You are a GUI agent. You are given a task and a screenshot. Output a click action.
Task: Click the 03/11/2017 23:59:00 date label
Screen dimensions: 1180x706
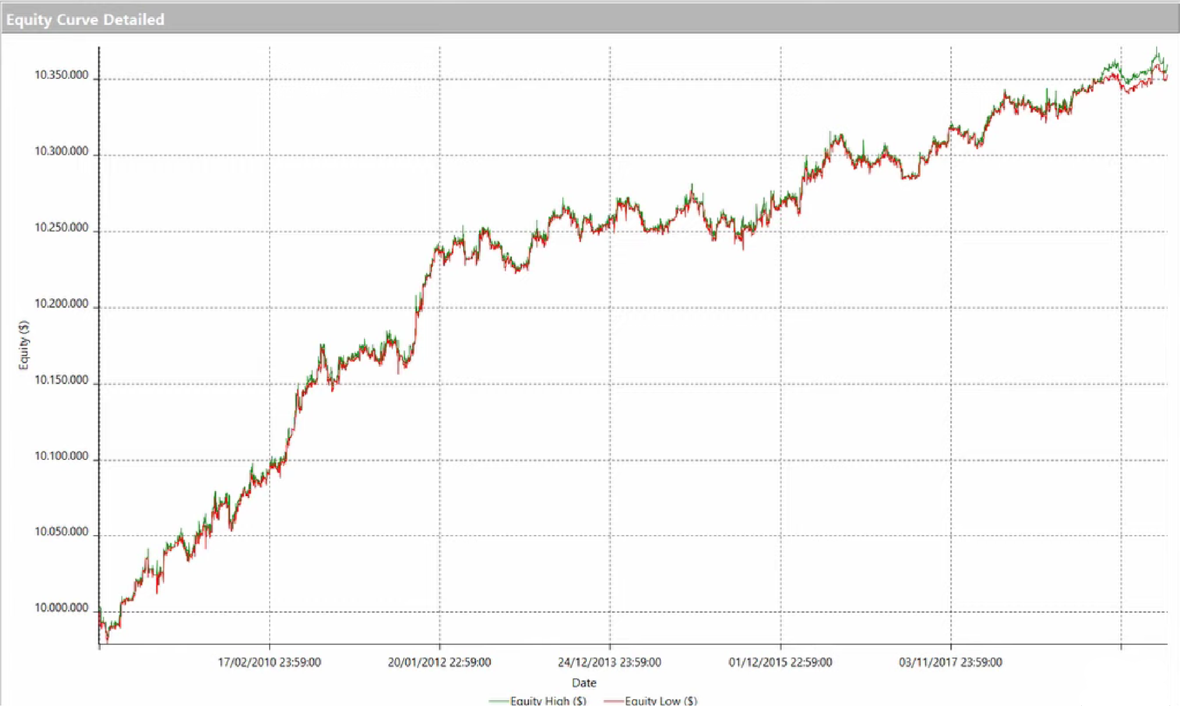(951, 662)
